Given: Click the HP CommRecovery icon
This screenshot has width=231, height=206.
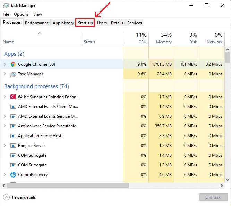Looking at the screenshot, I should click(13, 175).
